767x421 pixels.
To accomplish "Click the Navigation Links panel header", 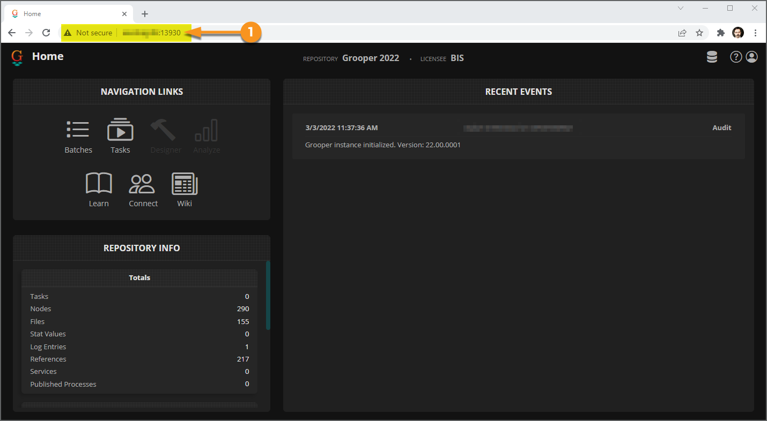I will [142, 92].
